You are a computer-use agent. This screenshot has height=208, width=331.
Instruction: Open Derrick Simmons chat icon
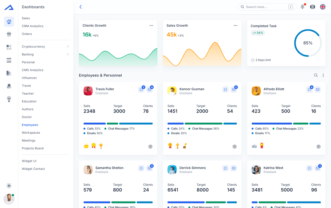(226, 168)
